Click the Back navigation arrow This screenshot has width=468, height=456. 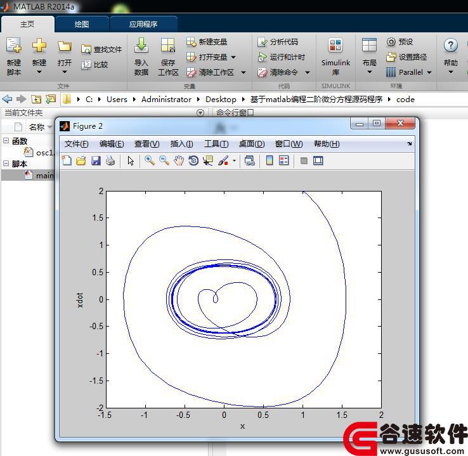[7, 99]
